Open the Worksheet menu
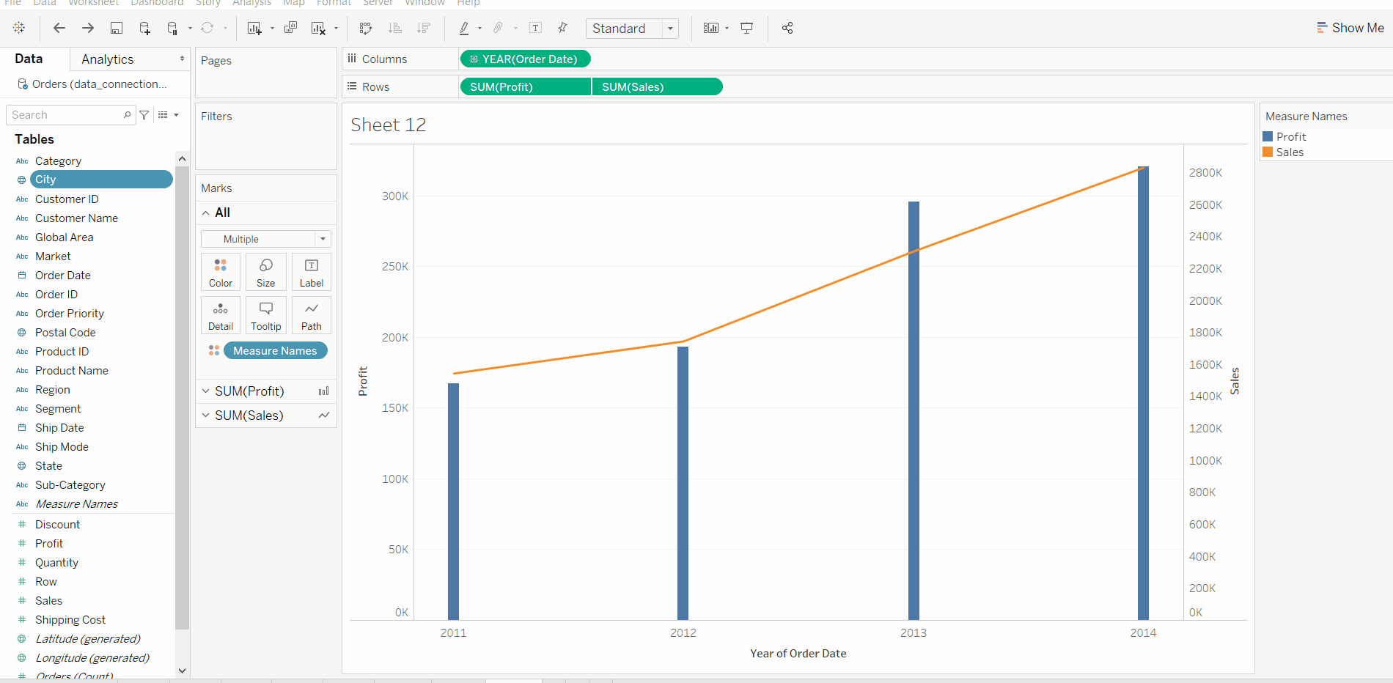Screen dimensions: 1393x683 point(93,3)
